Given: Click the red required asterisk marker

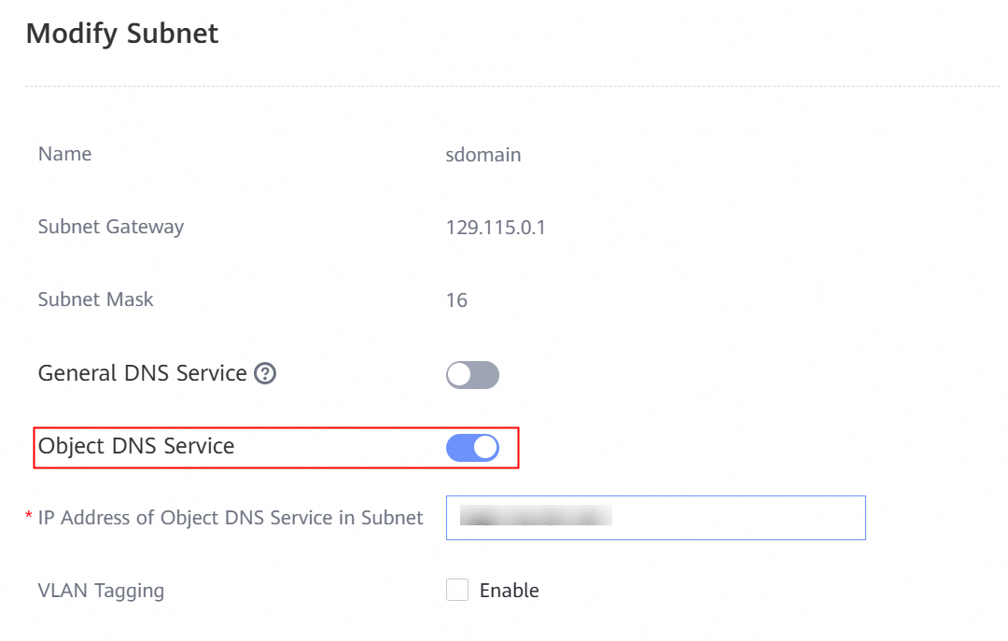Looking at the screenshot, I should (x=29, y=516).
